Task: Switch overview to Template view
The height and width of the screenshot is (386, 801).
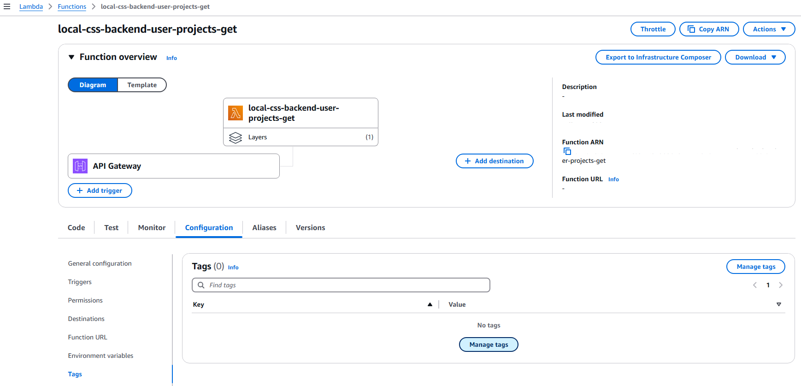Action: point(142,85)
